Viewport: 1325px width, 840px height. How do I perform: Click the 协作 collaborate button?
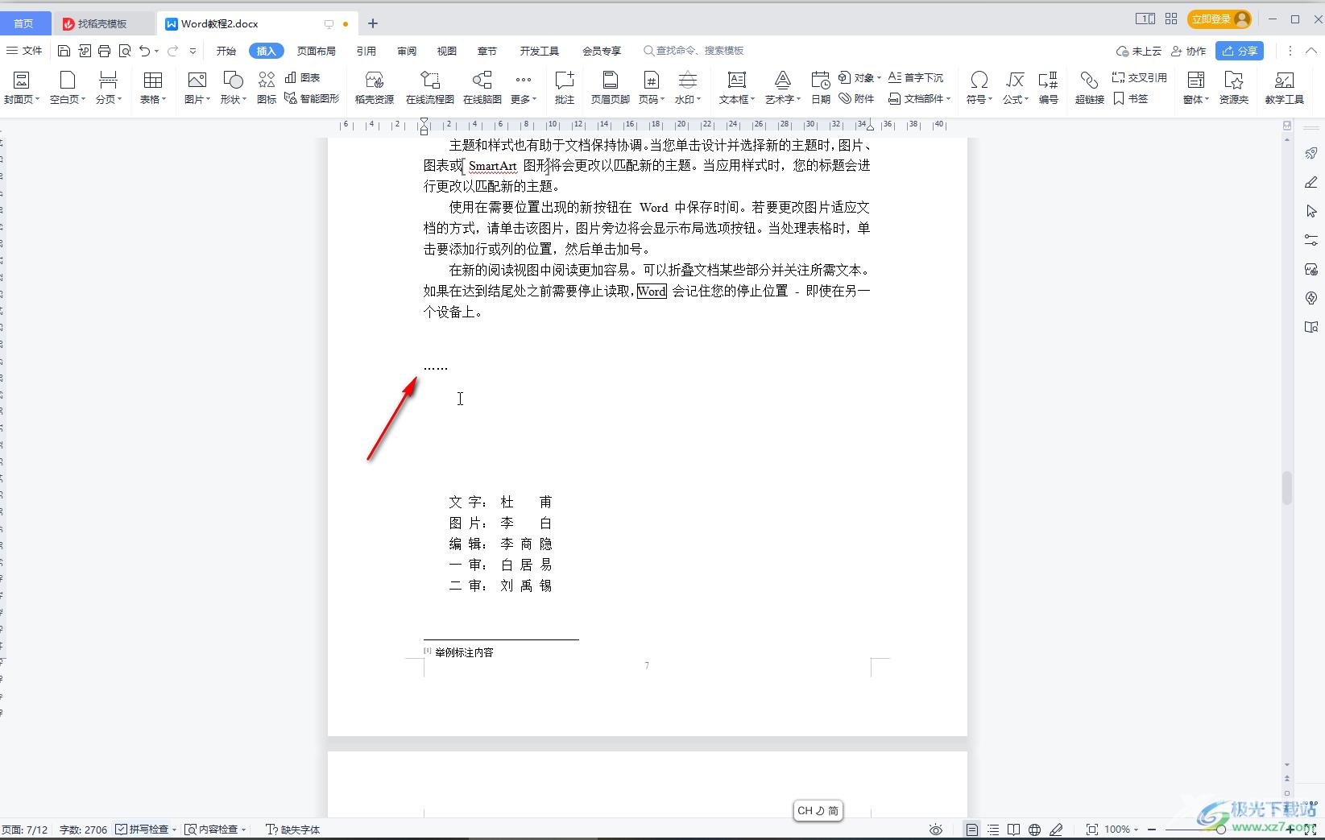click(1189, 51)
